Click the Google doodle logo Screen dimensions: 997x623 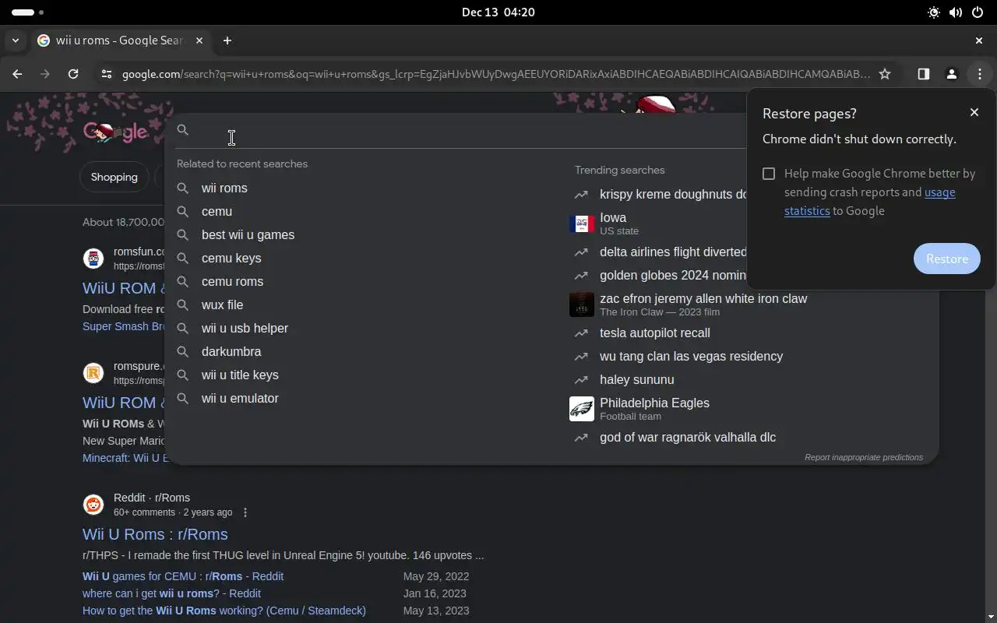tap(115, 132)
